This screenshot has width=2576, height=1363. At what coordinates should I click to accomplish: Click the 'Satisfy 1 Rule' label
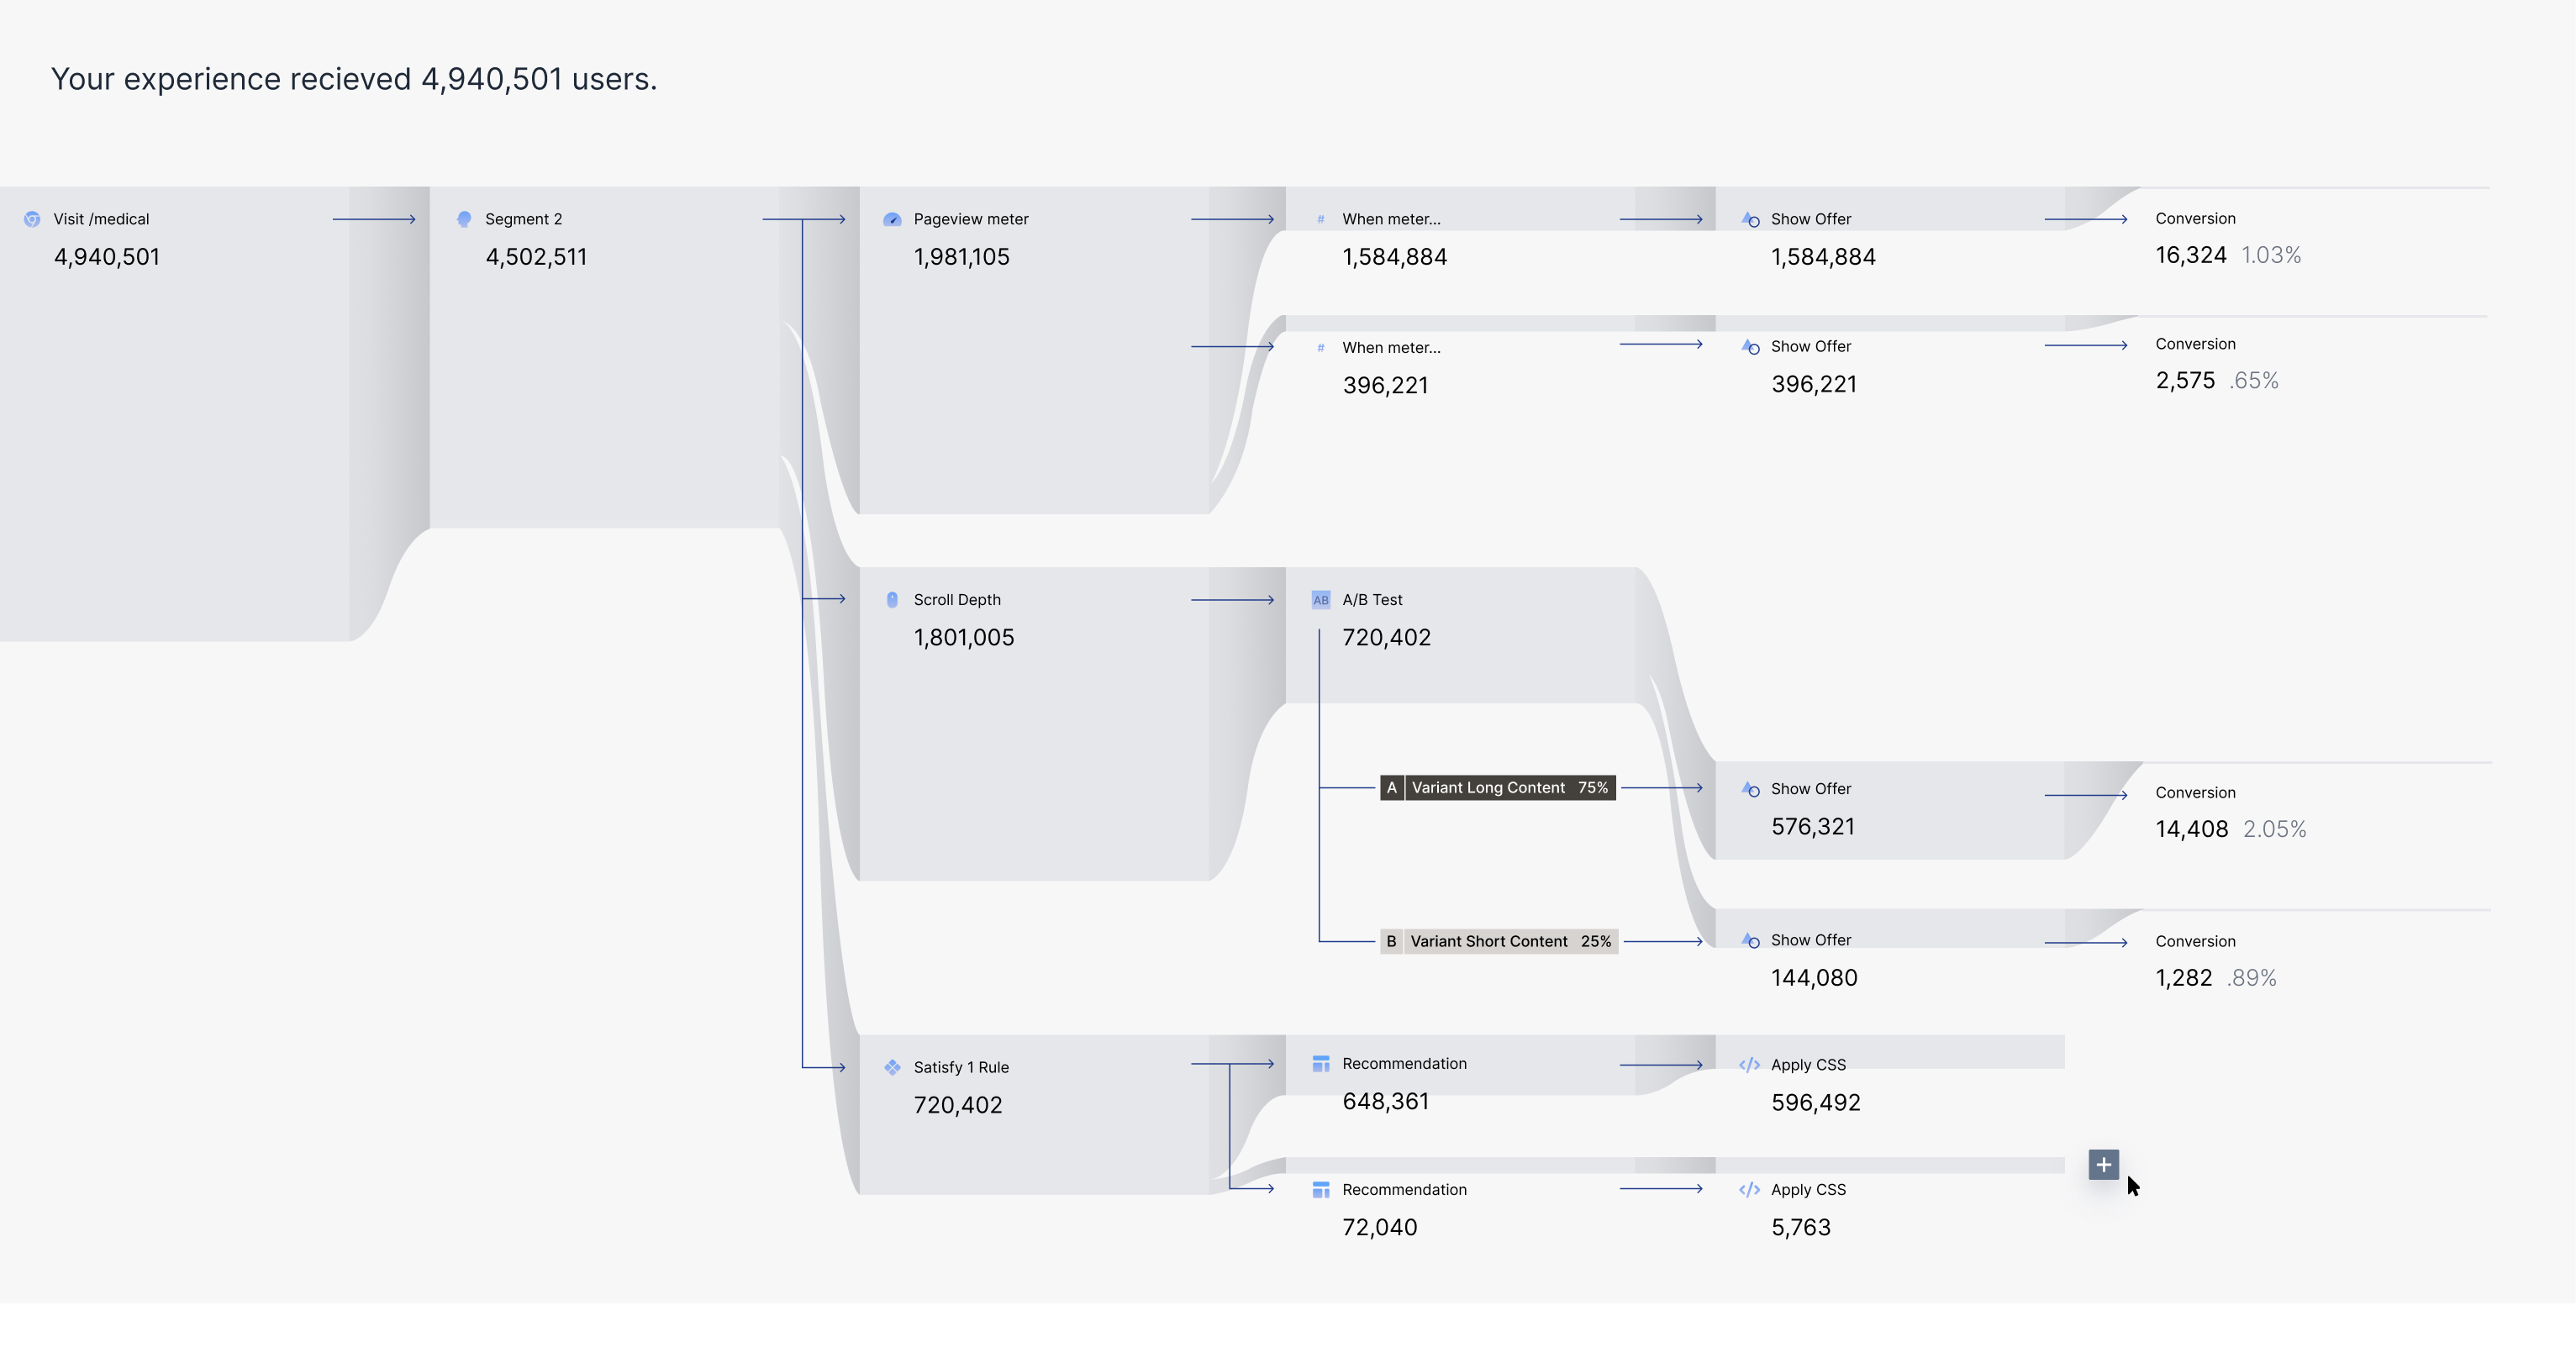960,1067
